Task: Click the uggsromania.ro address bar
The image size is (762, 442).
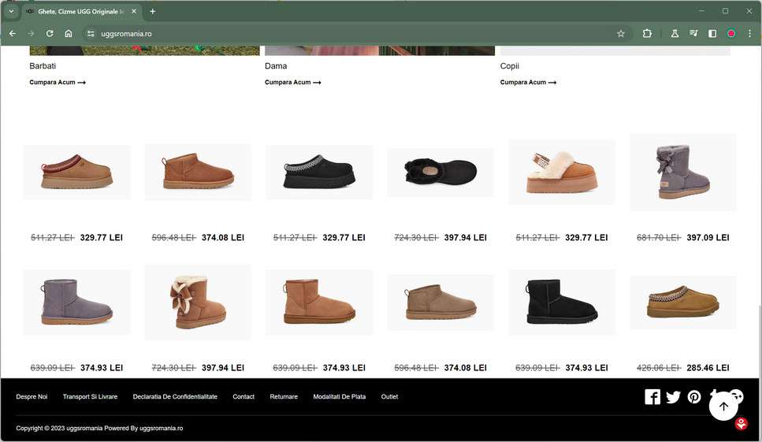Action: click(354, 34)
